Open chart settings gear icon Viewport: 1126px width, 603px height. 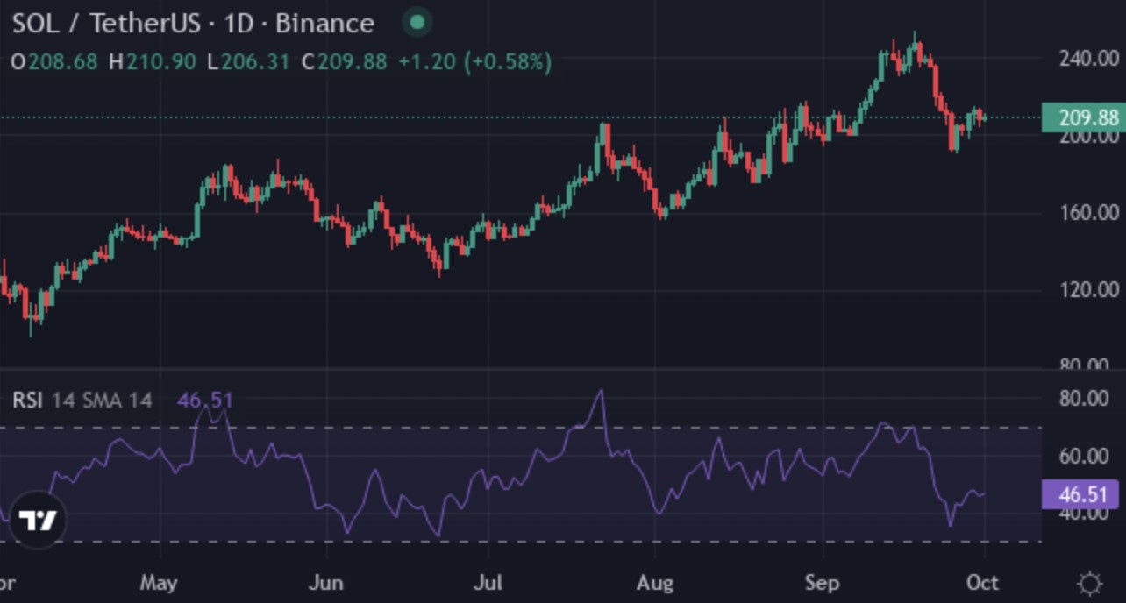point(1089,582)
